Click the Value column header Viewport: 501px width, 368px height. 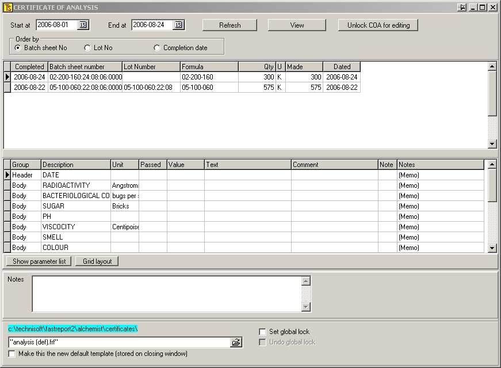[186, 165]
